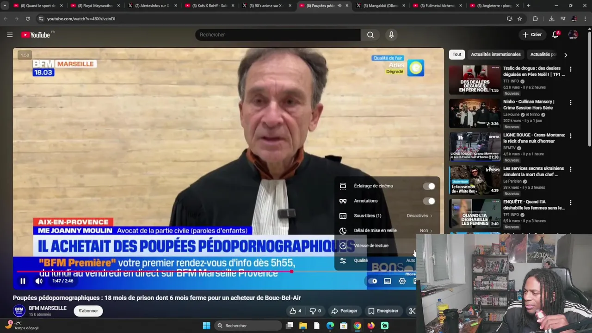Open the DES DEALERS DÉGUISÉS video thumbnail

(x=475, y=80)
